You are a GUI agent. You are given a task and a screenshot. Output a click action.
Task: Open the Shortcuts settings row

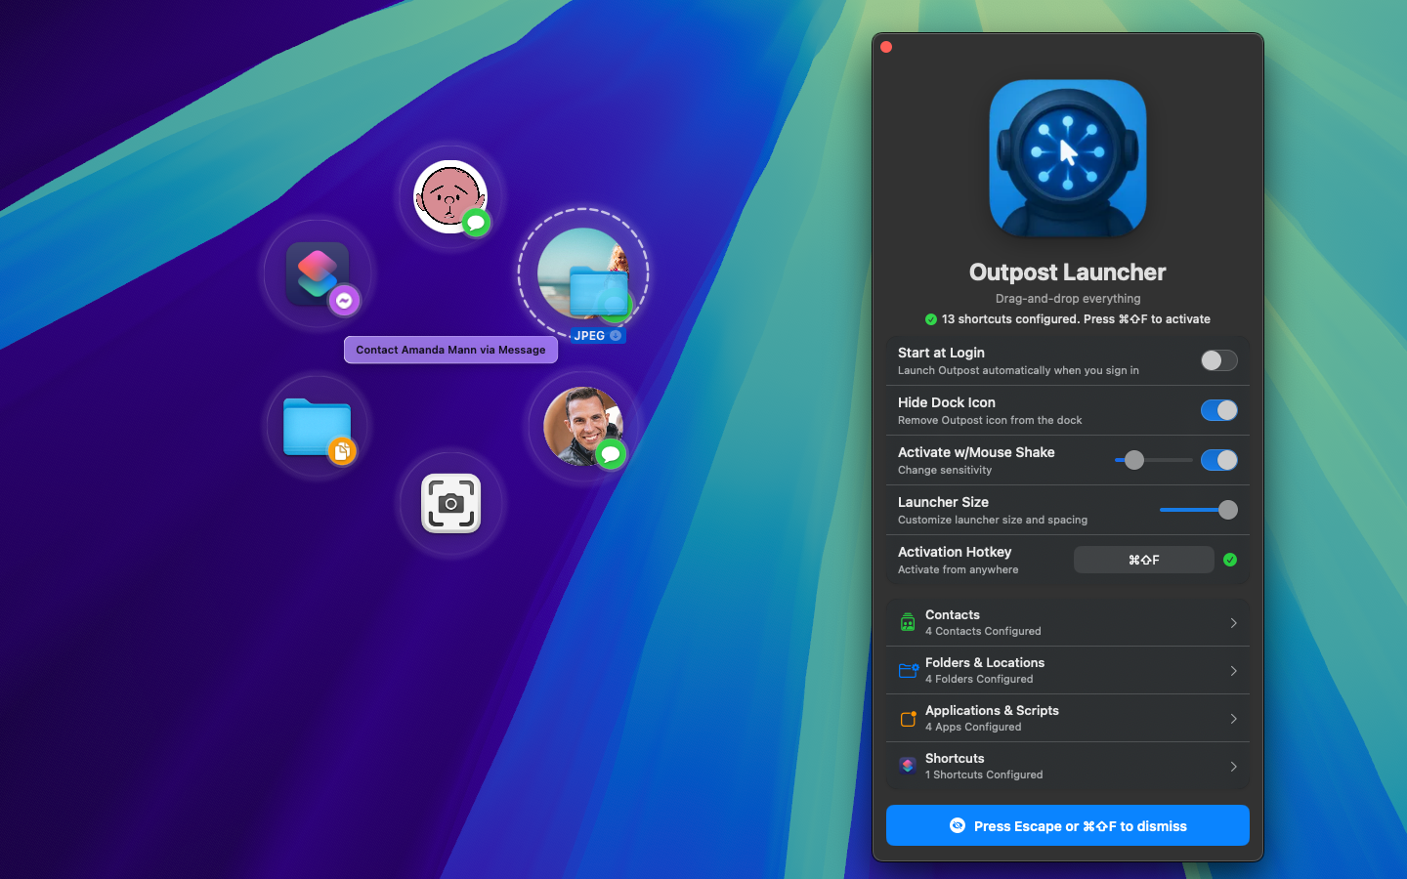tap(1068, 766)
